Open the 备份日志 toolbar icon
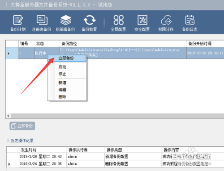Screen dimensions: 224x171 (190, 23)
